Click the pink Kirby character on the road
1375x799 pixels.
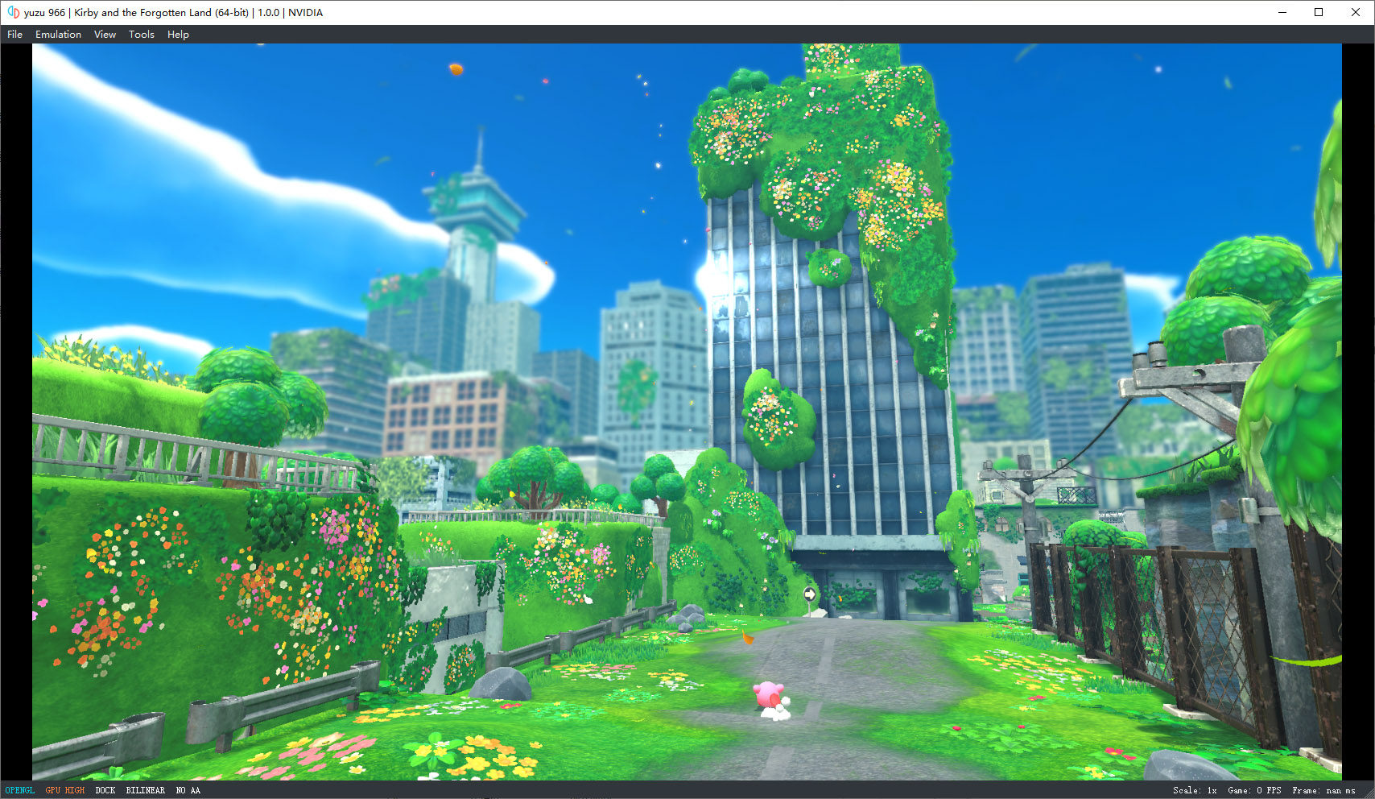768,695
